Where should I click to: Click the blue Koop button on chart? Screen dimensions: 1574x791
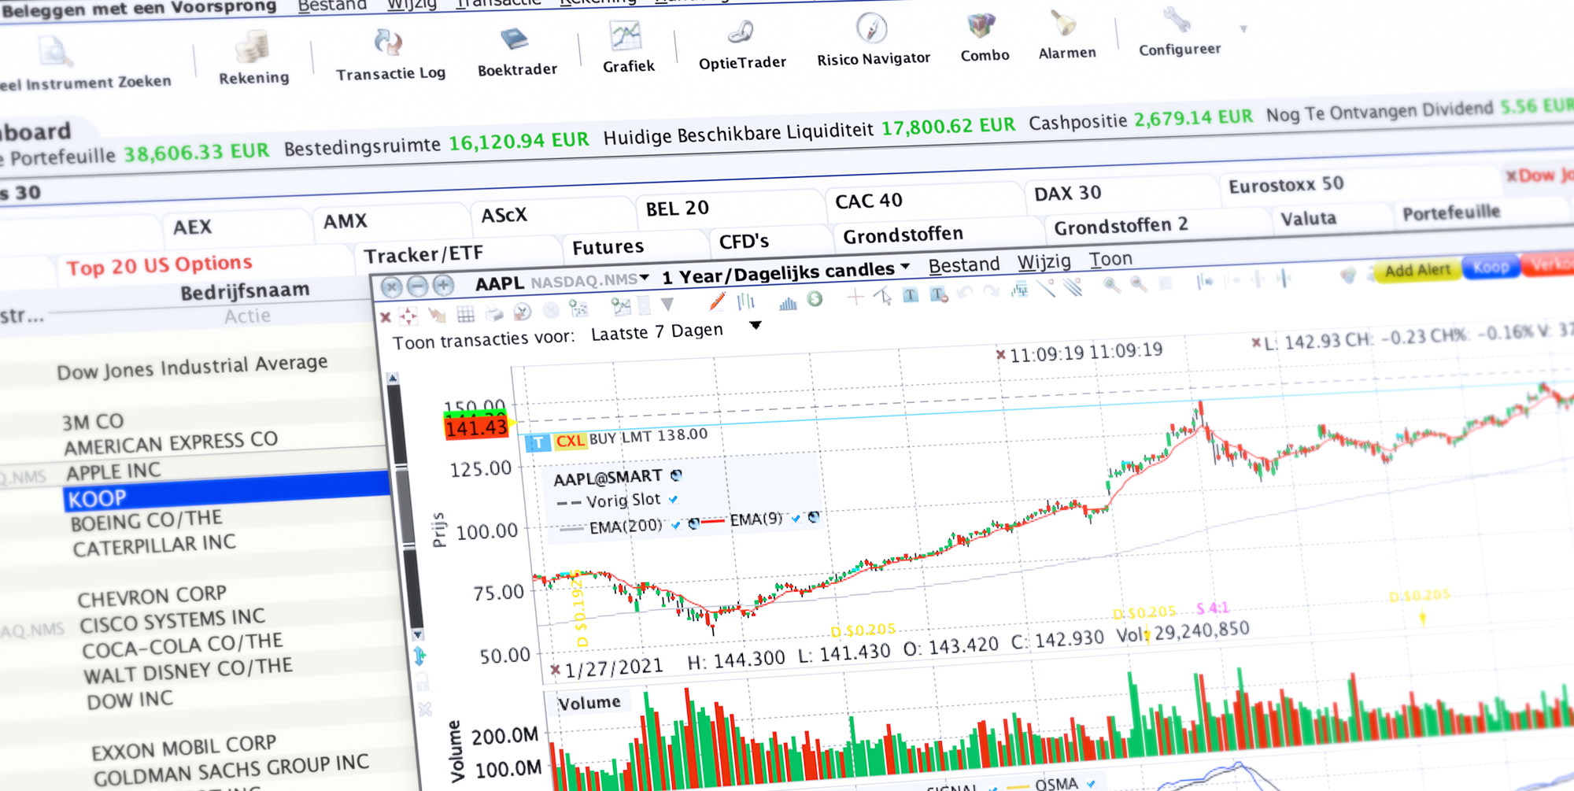1491,268
